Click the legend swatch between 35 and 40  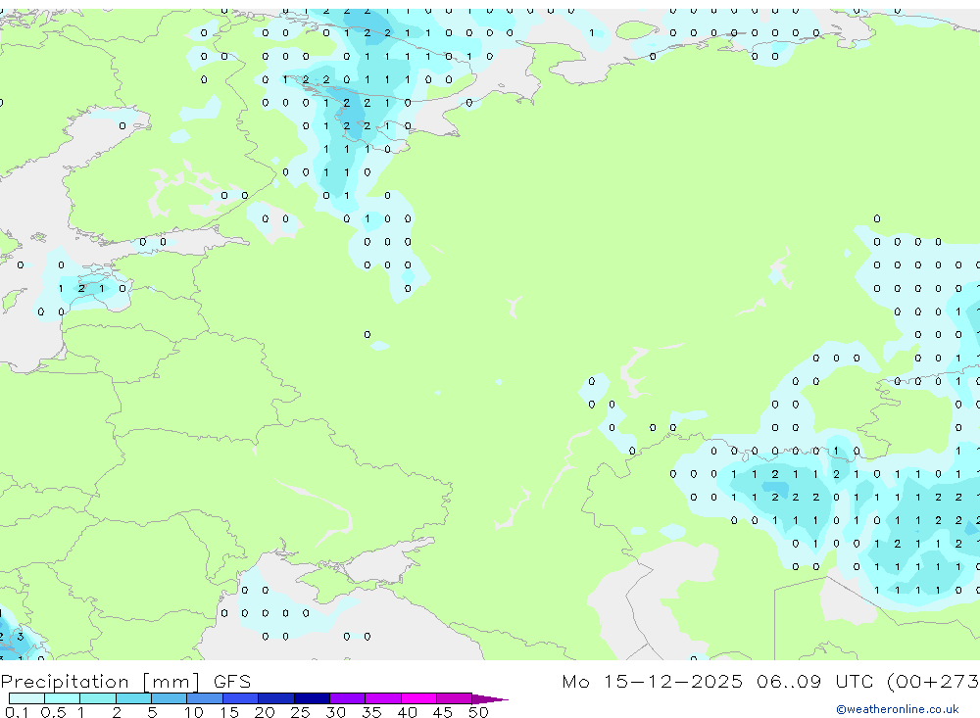click(383, 698)
